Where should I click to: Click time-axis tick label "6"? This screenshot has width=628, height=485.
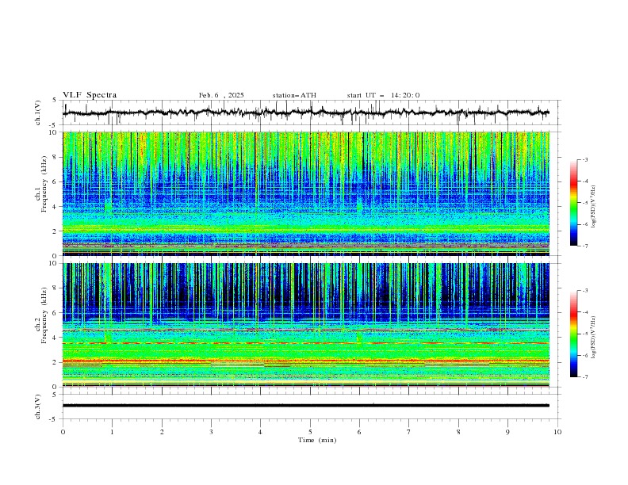click(359, 432)
